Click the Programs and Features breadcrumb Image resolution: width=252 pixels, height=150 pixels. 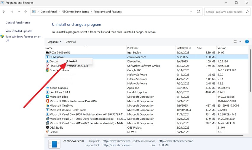108,12
